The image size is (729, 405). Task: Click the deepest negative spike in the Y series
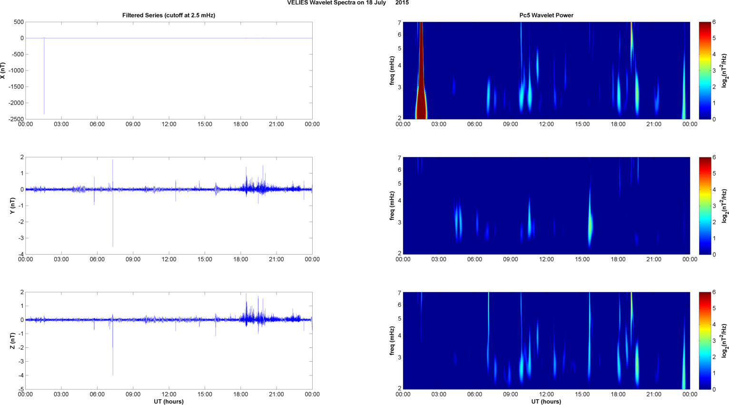tap(113, 219)
